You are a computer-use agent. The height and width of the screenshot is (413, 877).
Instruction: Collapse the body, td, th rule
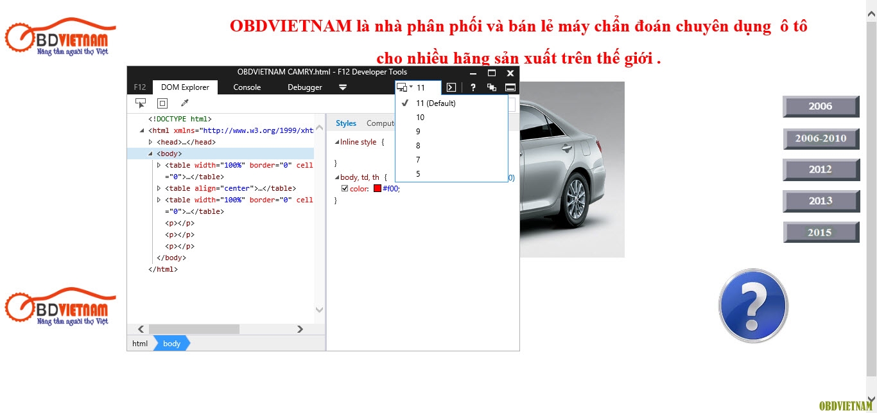pos(336,177)
